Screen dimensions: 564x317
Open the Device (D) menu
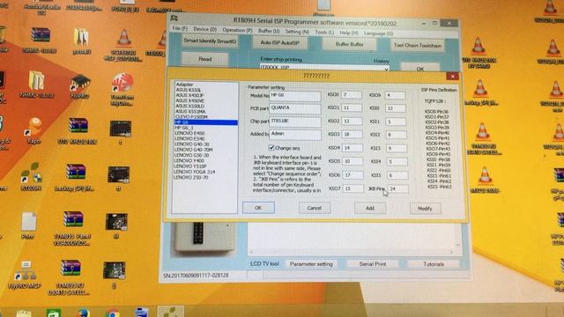click(204, 29)
